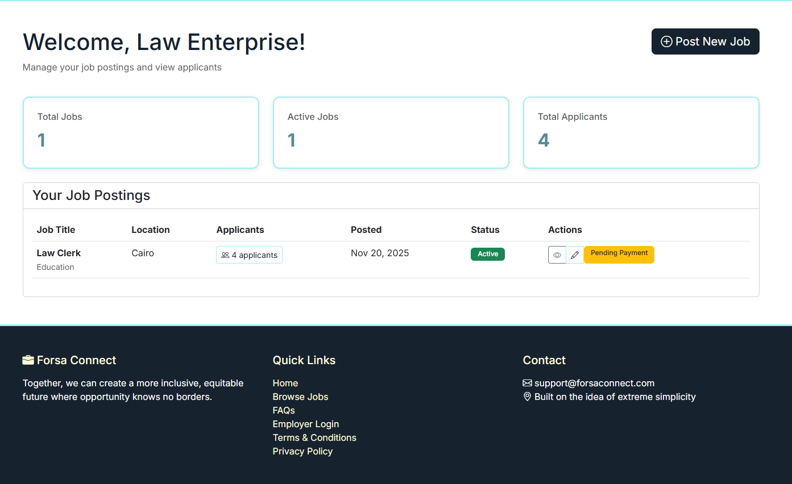Click the Pending Payment button
792x484 pixels.
point(619,254)
